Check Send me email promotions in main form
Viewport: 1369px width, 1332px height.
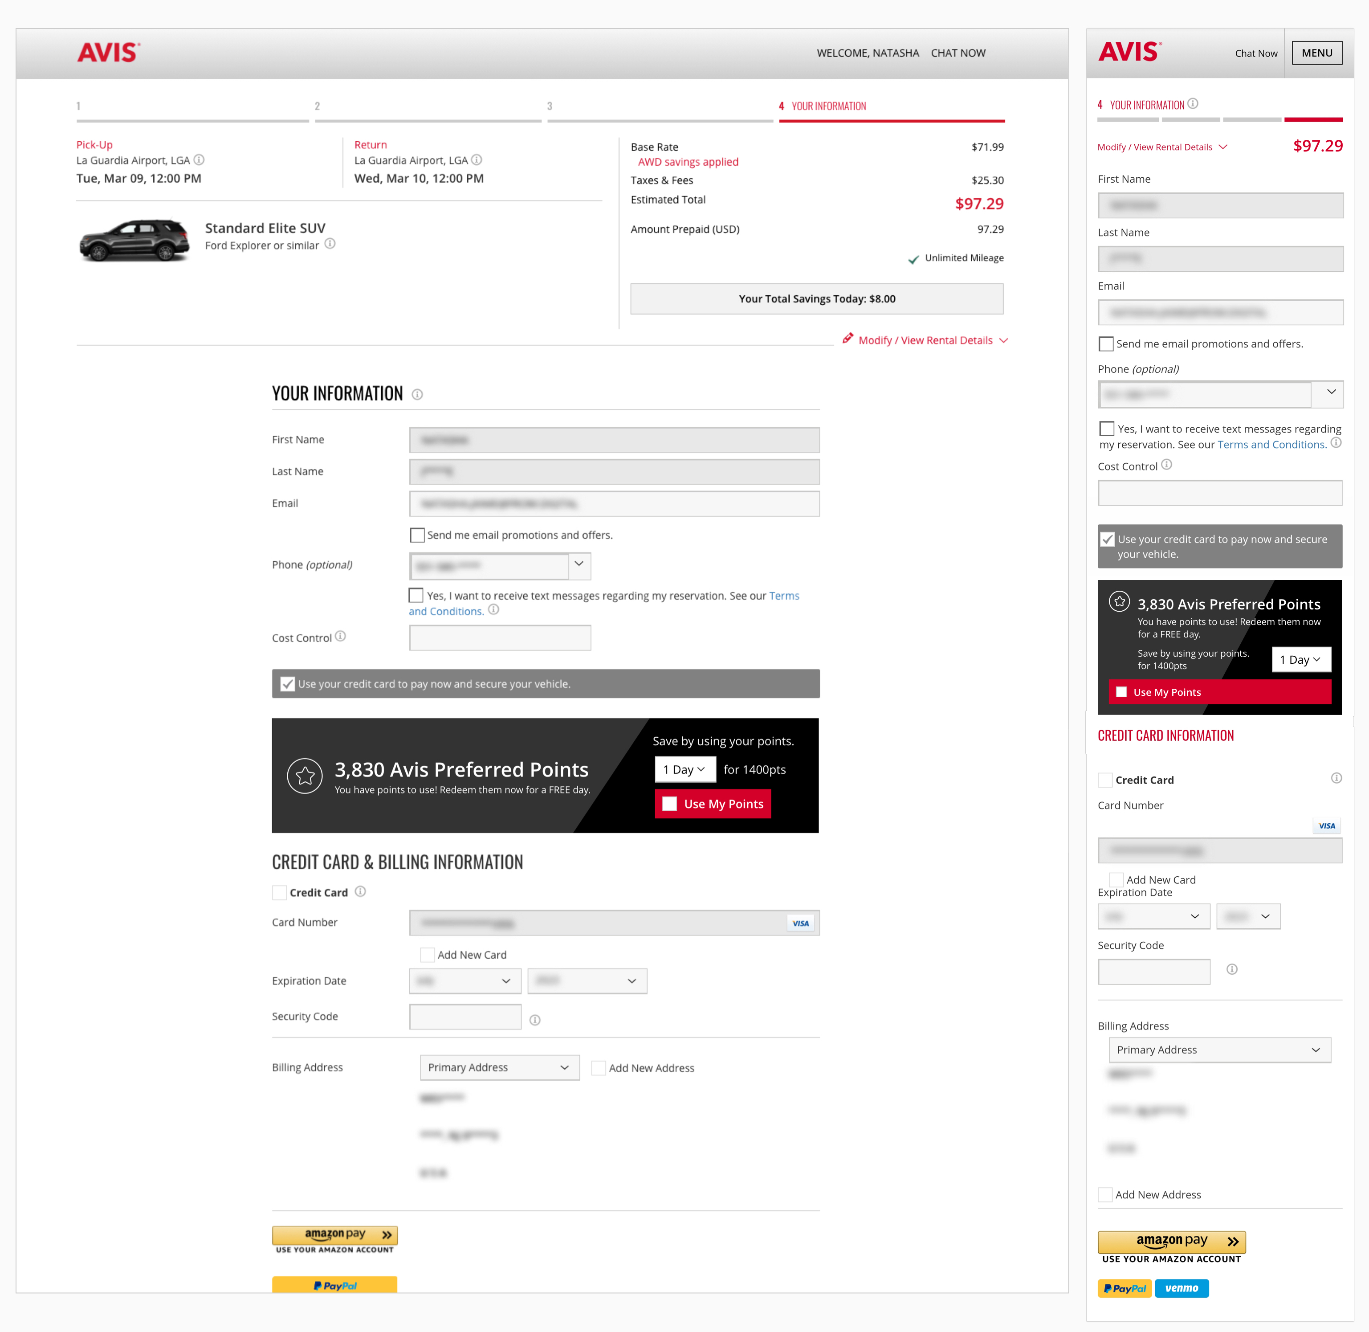[x=417, y=535]
